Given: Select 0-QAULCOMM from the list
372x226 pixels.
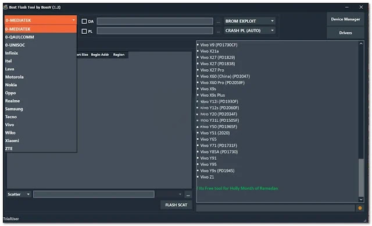Looking at the screenshot, I should [x=41, y=37].
